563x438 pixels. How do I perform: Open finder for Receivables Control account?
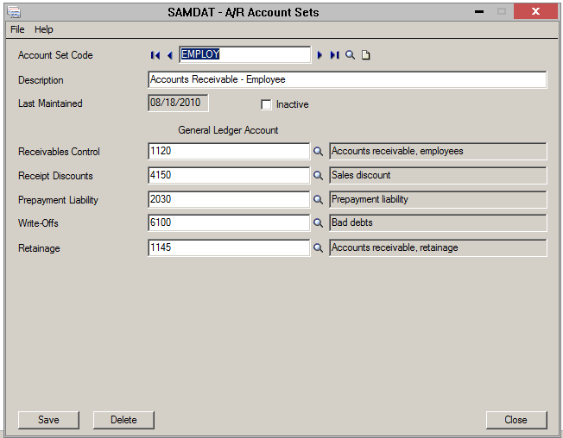point(318,152)
